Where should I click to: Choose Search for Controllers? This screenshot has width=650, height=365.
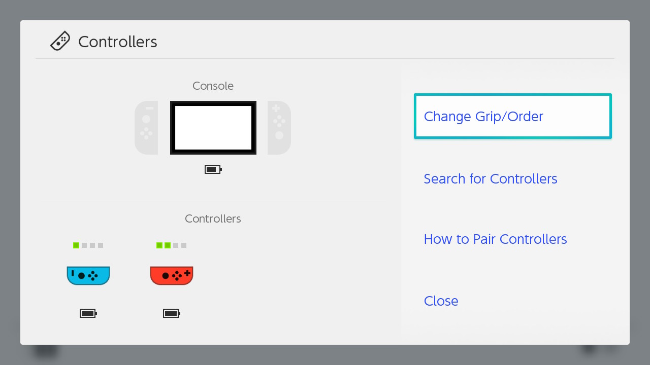coord(491,179)
